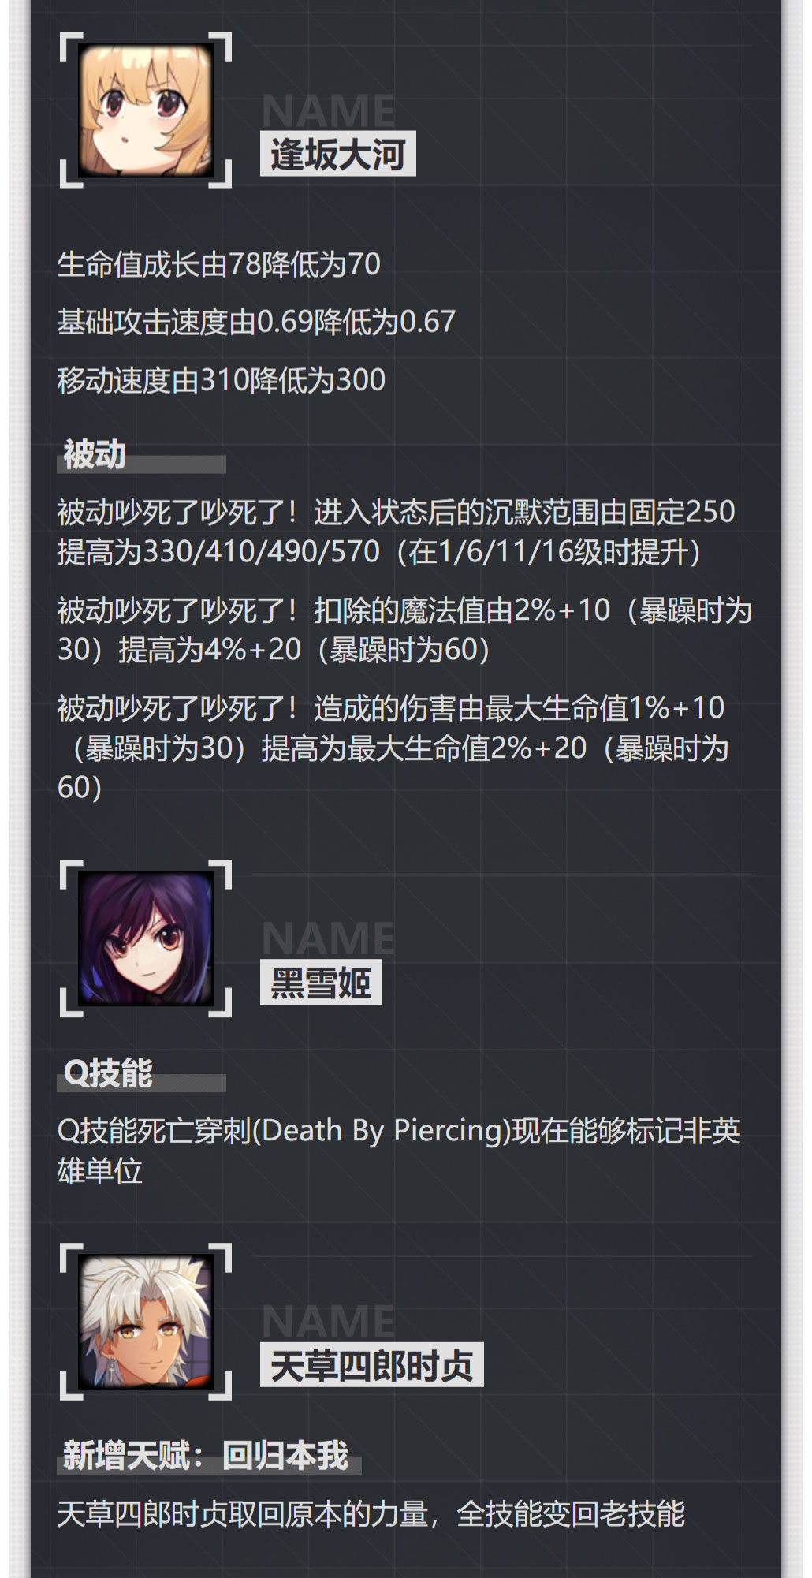Select the 黑雪姬 name label
812x1578 pixels.
(x=321, y=982)
